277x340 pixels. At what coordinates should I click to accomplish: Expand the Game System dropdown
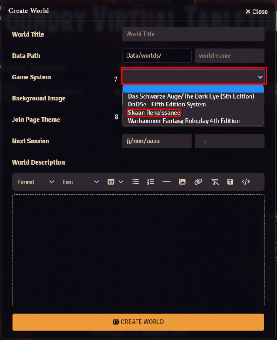click(193, 77)
